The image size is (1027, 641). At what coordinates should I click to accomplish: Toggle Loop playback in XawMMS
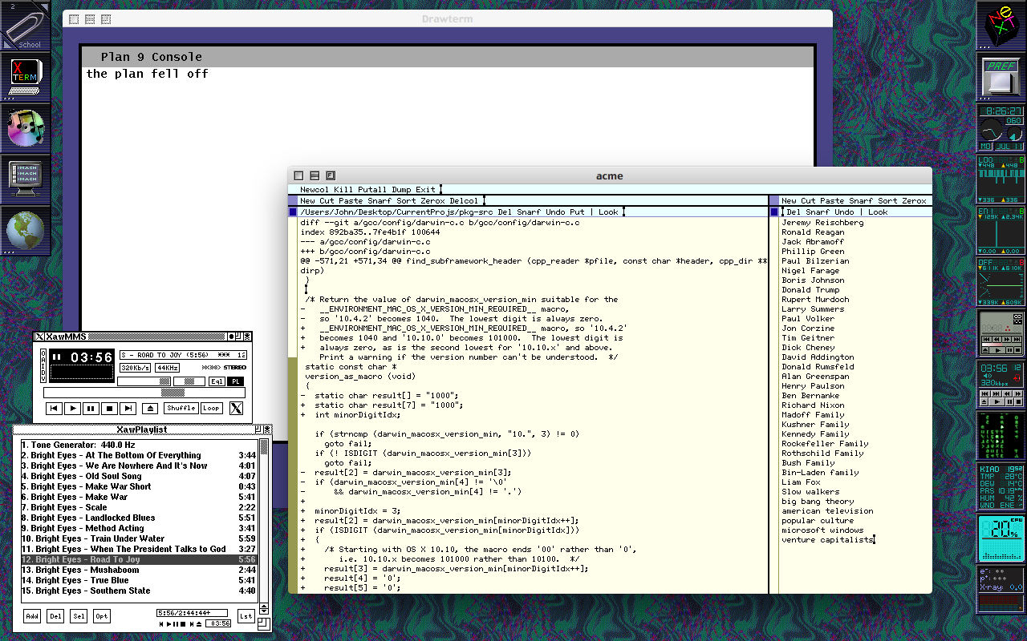212,408
